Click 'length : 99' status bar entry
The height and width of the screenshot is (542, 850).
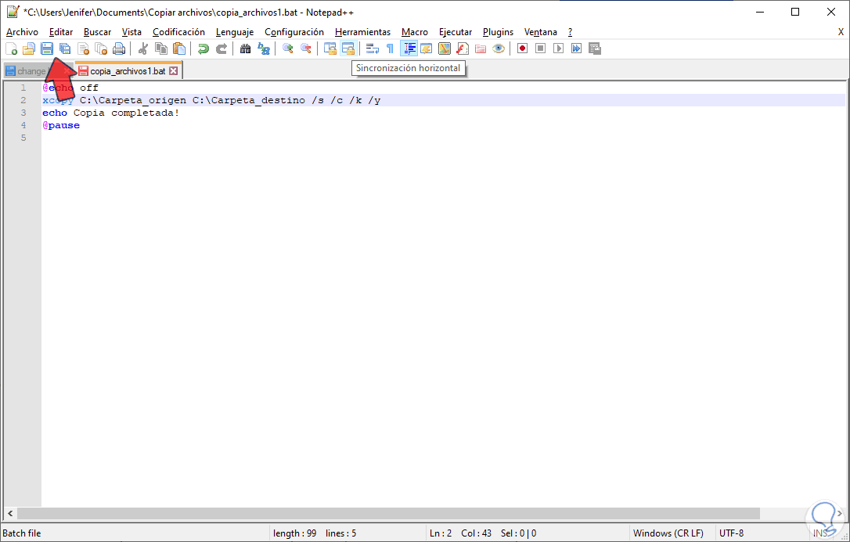pos(294,533)
